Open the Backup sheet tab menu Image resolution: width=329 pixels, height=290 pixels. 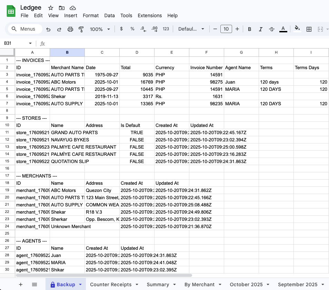(x=80, y=284)
